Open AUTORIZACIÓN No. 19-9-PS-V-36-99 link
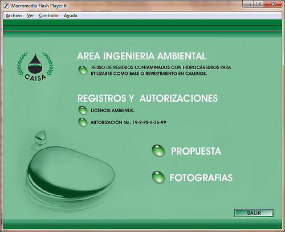This screenshot has height=232, width=285. (128, 122)
